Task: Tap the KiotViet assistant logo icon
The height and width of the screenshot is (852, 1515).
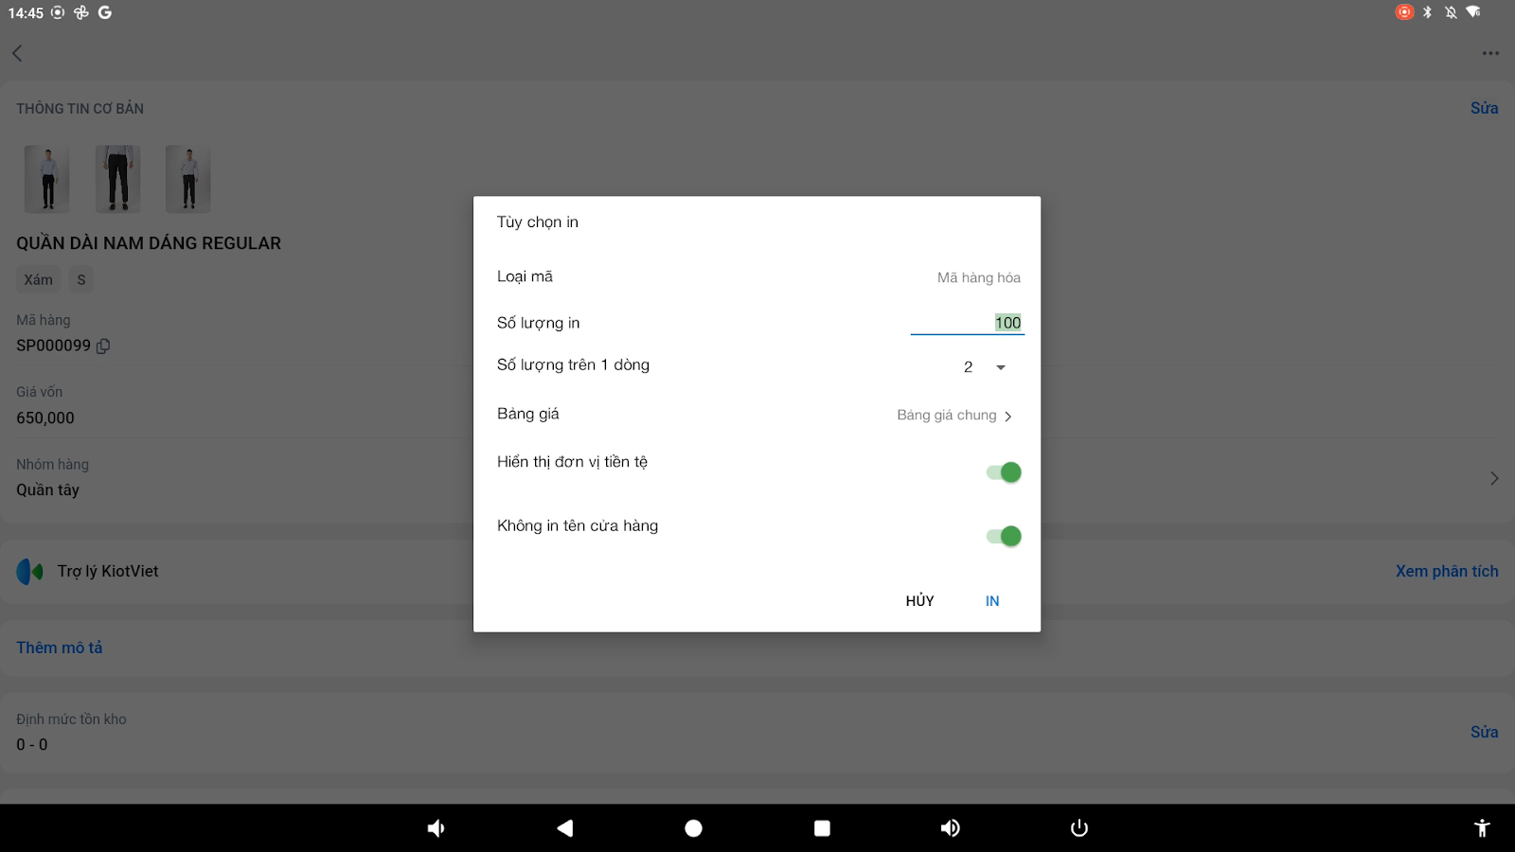Action: coord(30,571)
